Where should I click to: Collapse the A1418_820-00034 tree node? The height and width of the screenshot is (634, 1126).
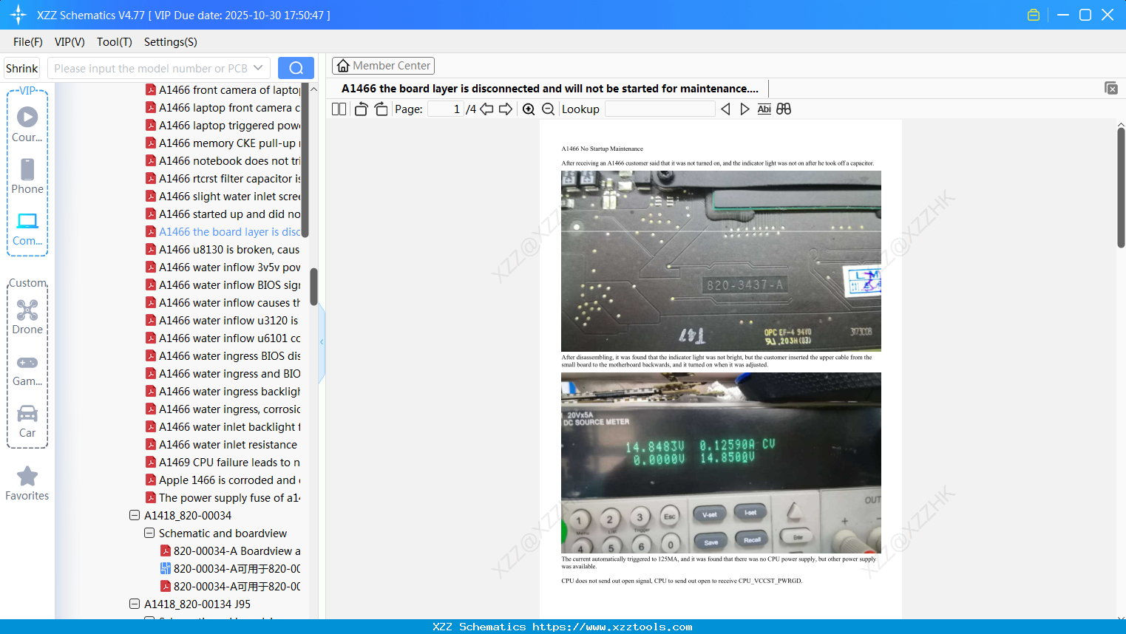pos(135,516)
